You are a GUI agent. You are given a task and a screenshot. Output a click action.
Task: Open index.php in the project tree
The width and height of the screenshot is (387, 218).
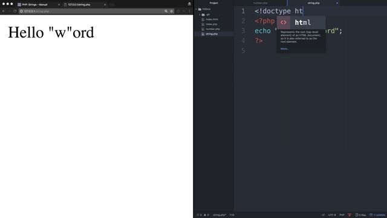click(x=212, y=24)
